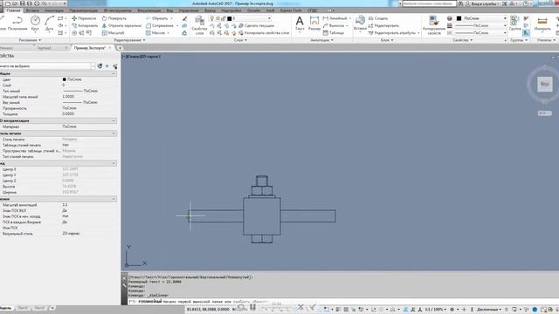Collapse the Общие properties section
The height and width of the screenshot is (314, 559).
click(114, 73)
